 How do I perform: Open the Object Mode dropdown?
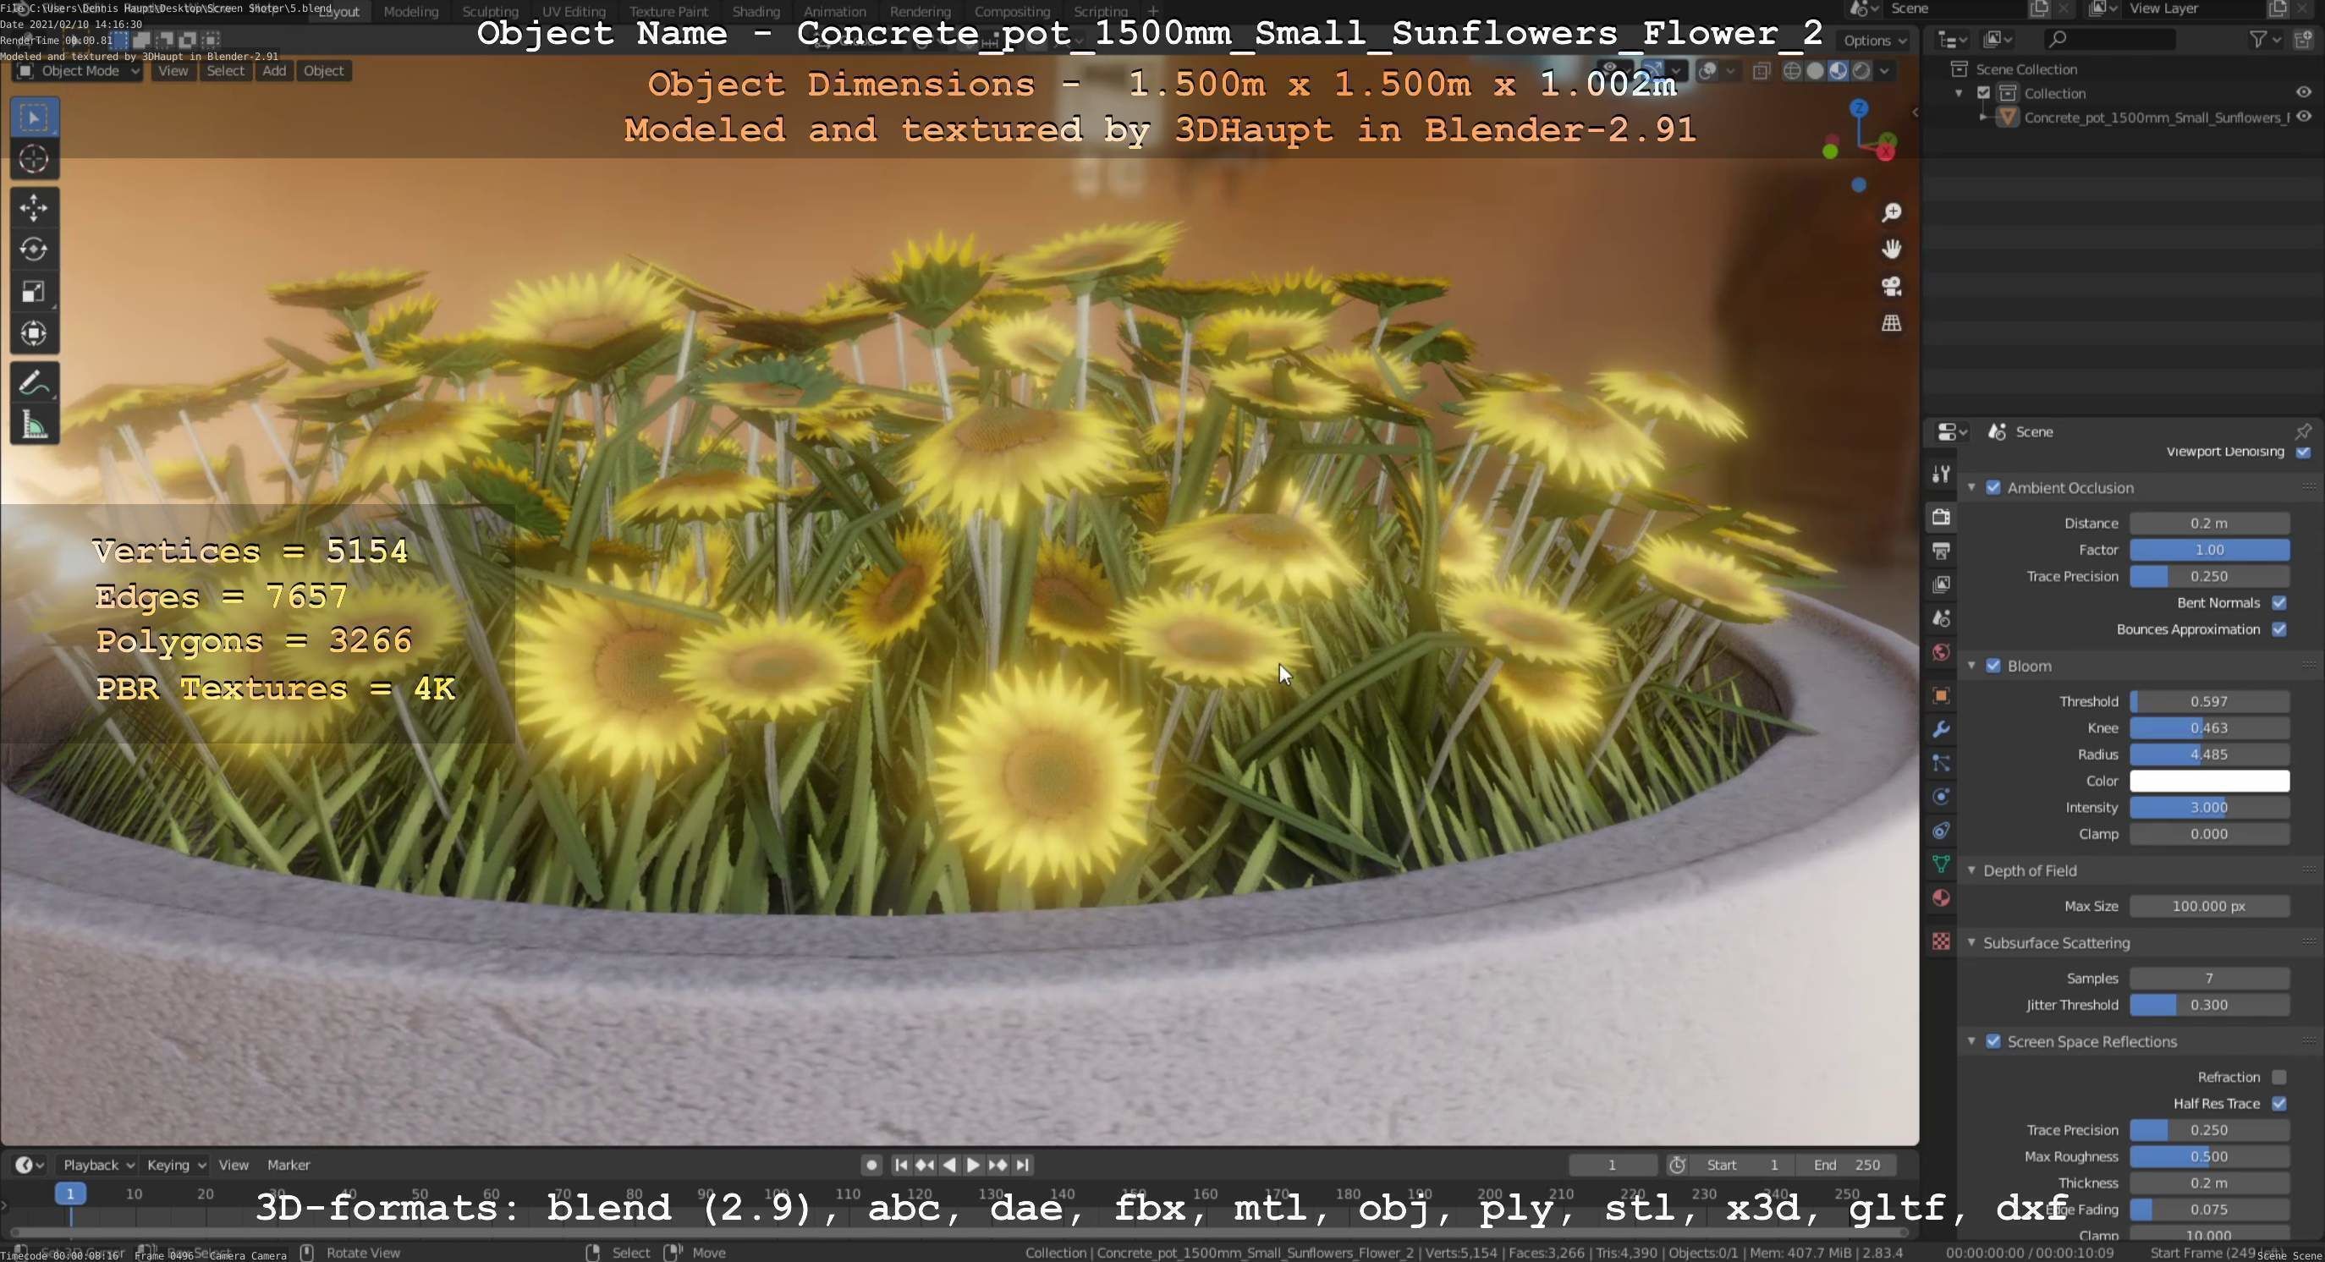(79, 71)
